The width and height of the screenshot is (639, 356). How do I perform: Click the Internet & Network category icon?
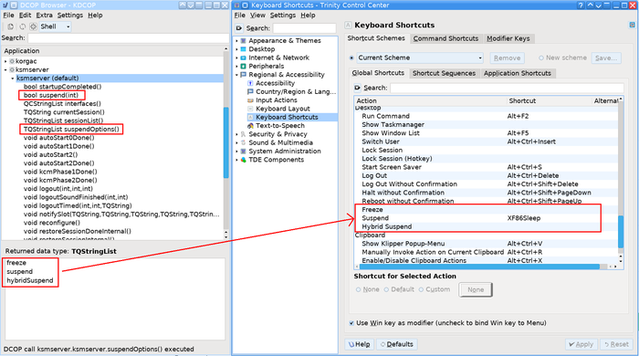click(x=244, y=58)
